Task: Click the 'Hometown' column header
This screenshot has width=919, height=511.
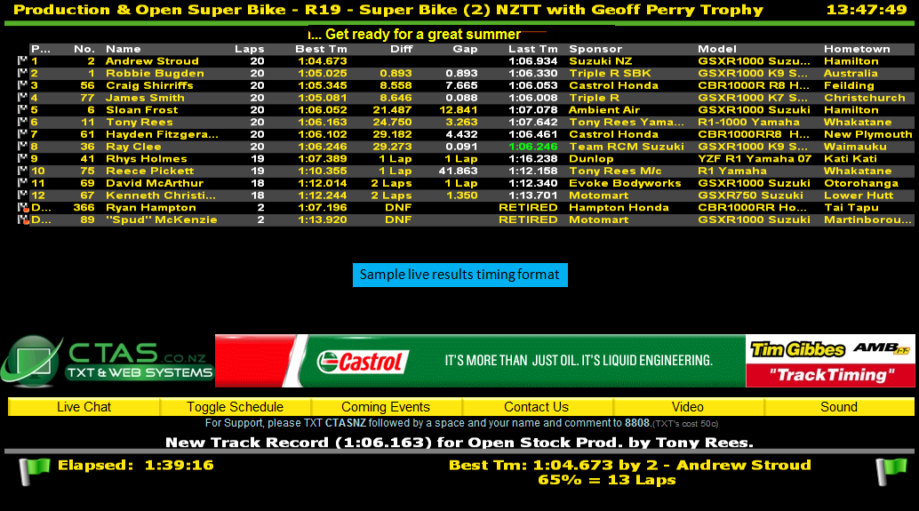Action: 857,49
